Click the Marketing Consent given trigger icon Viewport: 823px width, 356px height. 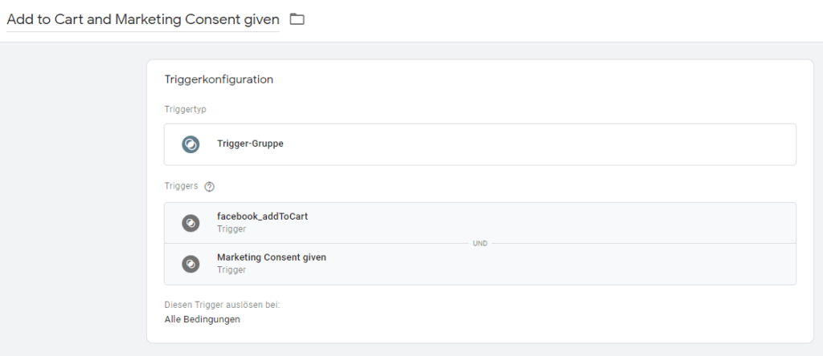(190, 264)
